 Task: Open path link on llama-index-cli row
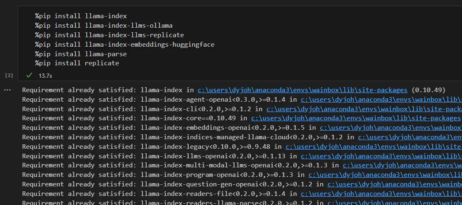coord(364,109)
